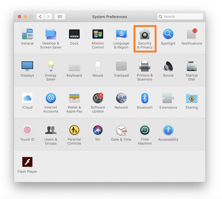Viewport: 222px width, 199px height.
Task: Open Parental Controls pane
Action: pos(74,131)
